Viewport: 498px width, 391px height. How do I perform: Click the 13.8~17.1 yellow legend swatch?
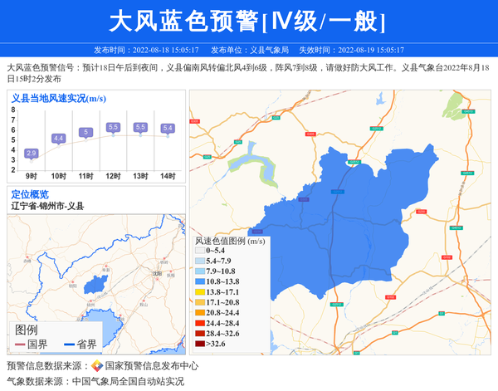tap(200, 292)
